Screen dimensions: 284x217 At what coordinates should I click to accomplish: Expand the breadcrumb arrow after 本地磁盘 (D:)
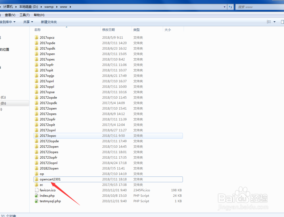[x=41, y=7]
